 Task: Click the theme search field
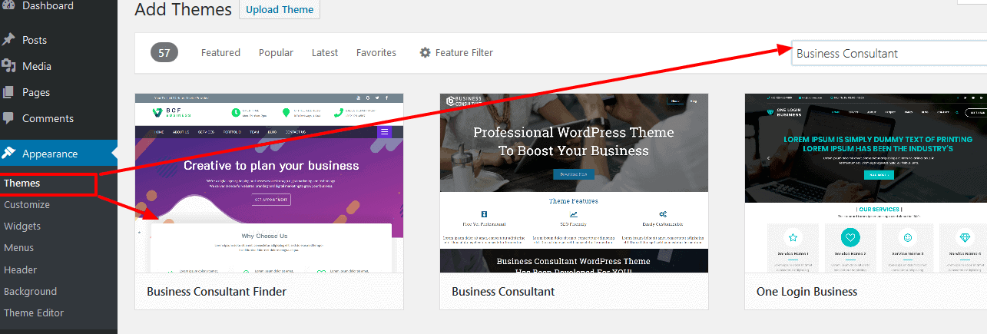point(889,53)
